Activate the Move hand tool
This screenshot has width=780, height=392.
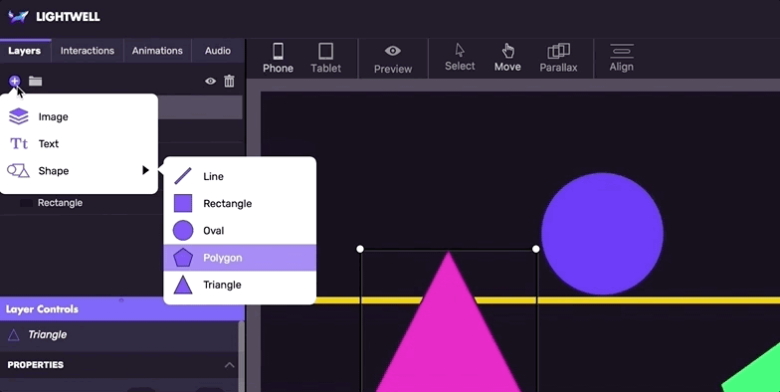[x=507, y=58]
